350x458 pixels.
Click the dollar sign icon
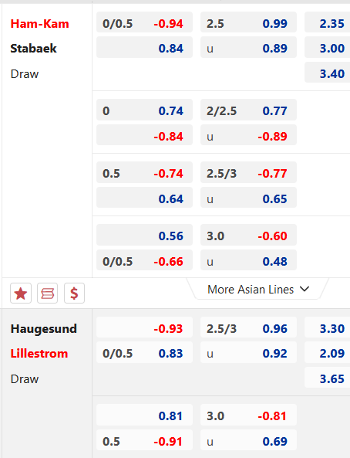74,293
